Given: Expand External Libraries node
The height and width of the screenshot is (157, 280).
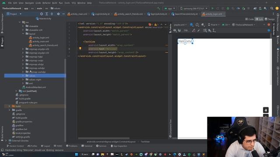Looking at the screenshot, I should click(x=6, y=140).
